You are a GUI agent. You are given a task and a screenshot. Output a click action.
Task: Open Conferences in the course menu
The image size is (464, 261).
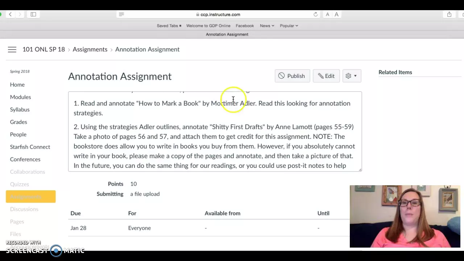pyautogui.click(x=25, y=159)
